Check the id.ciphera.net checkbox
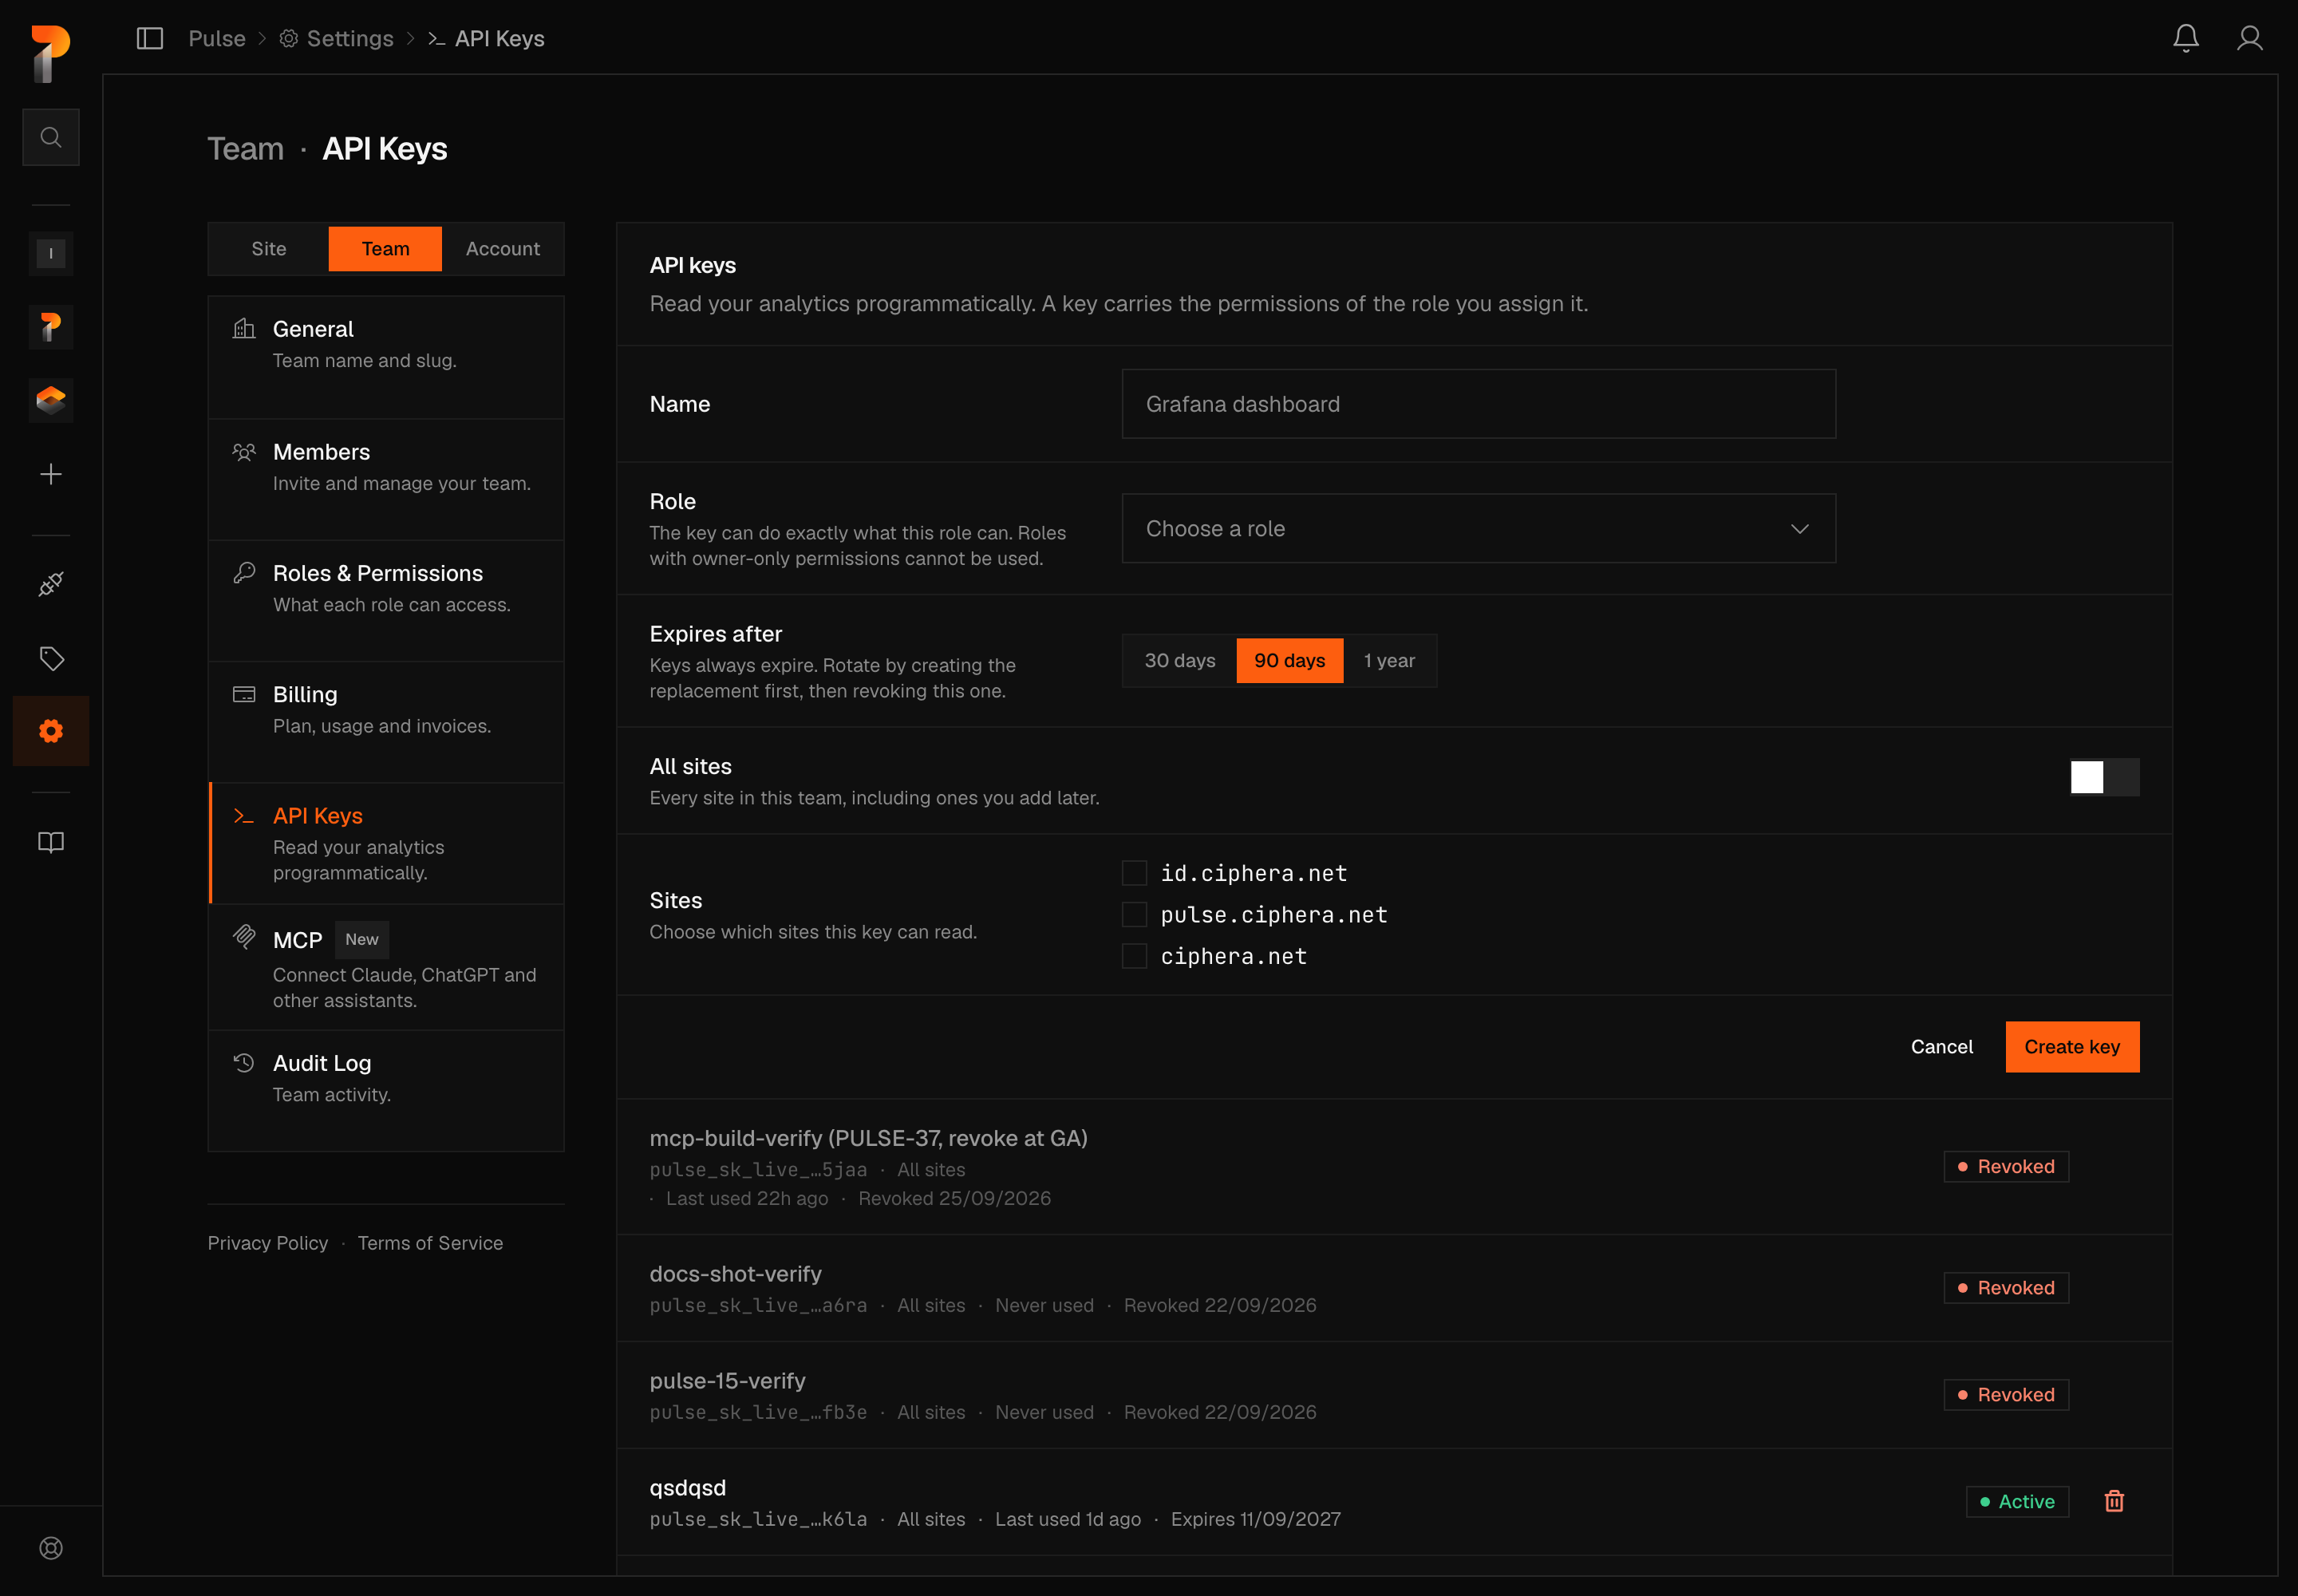 (1134, 873)
